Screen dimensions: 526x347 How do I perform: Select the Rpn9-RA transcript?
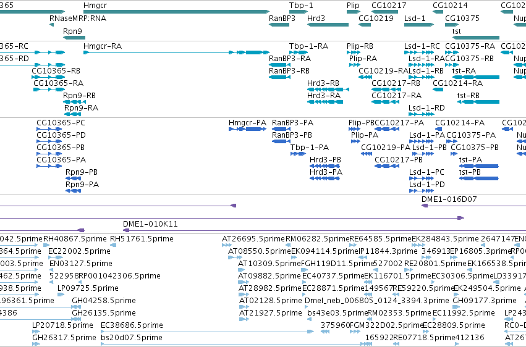coord(73,114)
